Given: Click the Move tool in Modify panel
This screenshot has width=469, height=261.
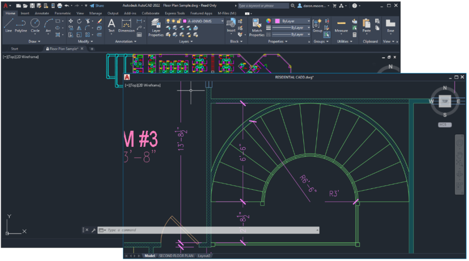Looking at the screenshot, I should [71, 21].
